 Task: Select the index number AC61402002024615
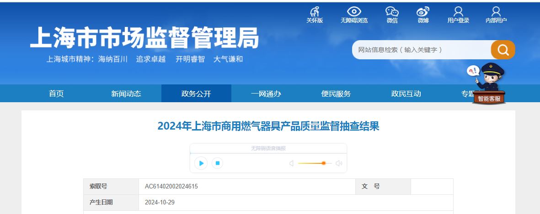pos(171,187)
